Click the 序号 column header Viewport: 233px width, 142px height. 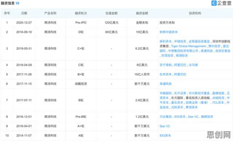pyautogui.click(x=7, y=13)
